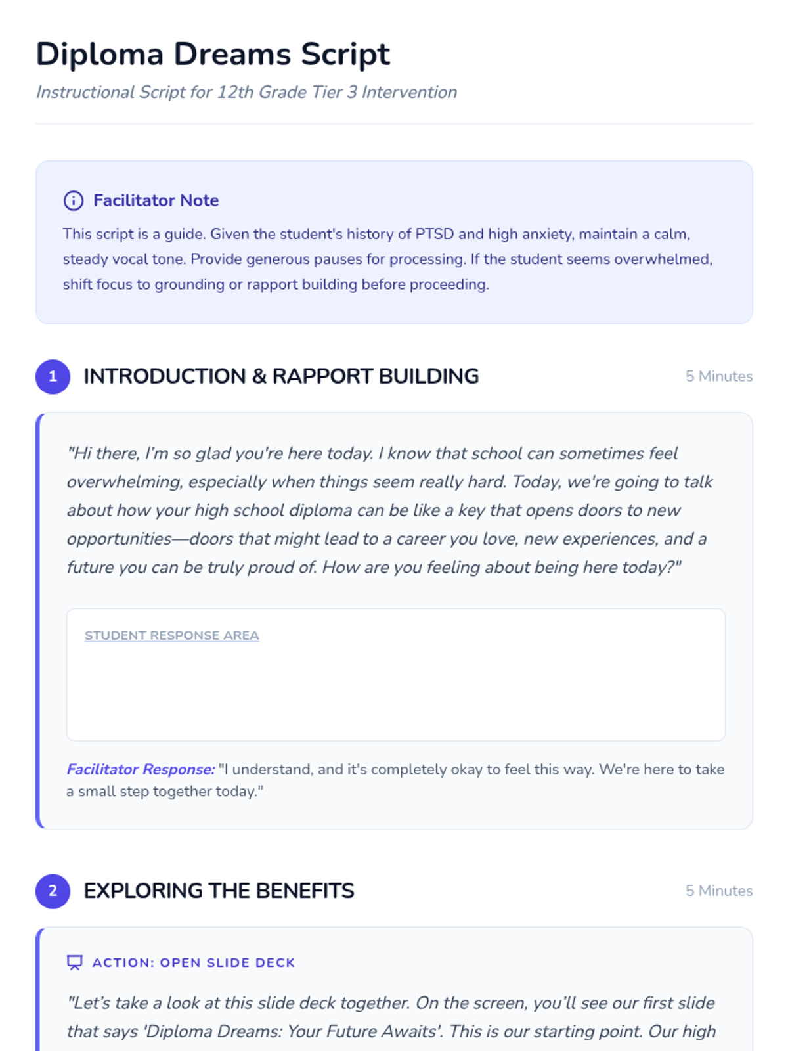Screen dimensions: 788x1051
Task: Click the "Let's take a look" slide deck script
Action: (x=391, y=1017)
